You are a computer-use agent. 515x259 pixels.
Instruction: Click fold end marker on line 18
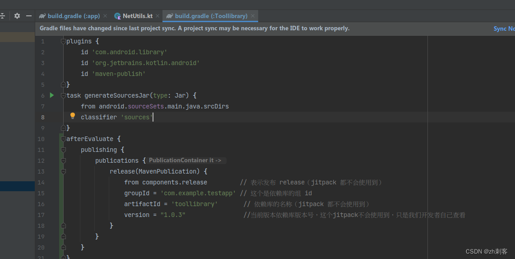coord(63,226)
